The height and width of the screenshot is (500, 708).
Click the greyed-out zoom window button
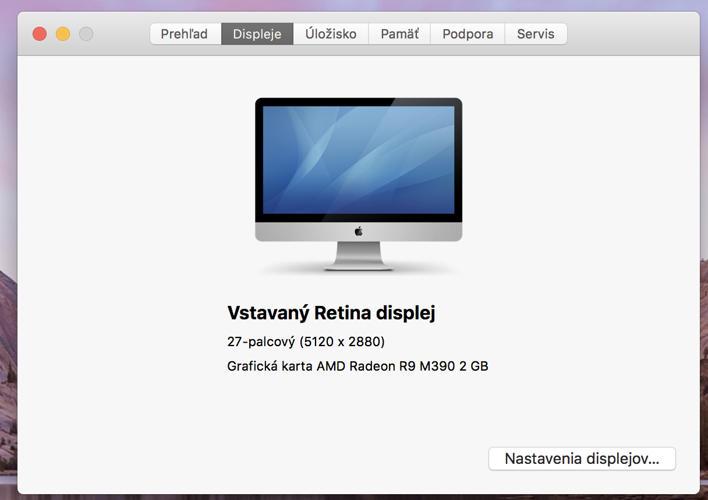[86, 34]
